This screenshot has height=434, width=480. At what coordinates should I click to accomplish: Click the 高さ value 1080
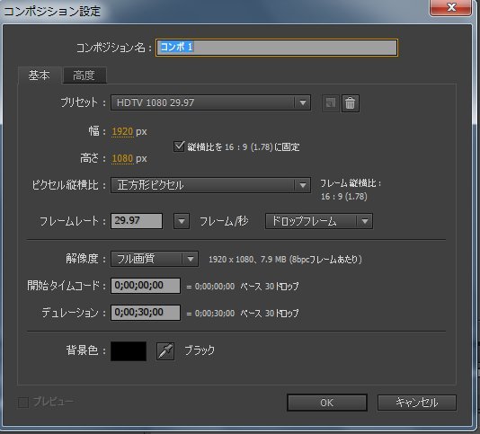pyautogui.click(x=122, y=158)
